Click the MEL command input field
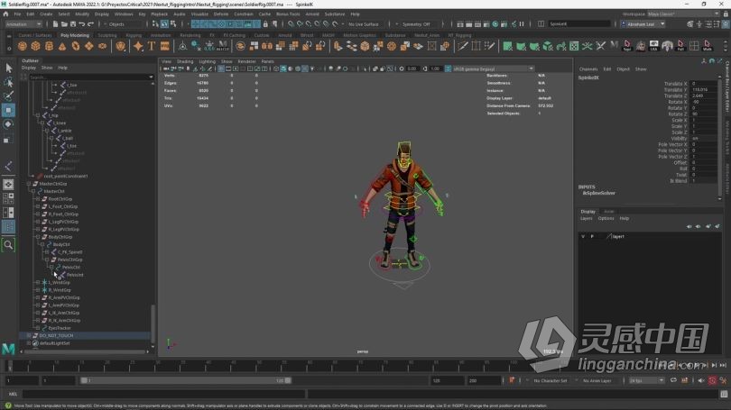 click(164, 394)
